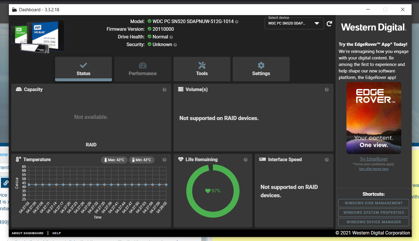
Task: Click the Firmware Version green check icon
Action: 150,29
